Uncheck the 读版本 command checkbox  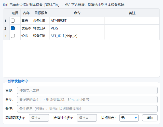point(13,28)
